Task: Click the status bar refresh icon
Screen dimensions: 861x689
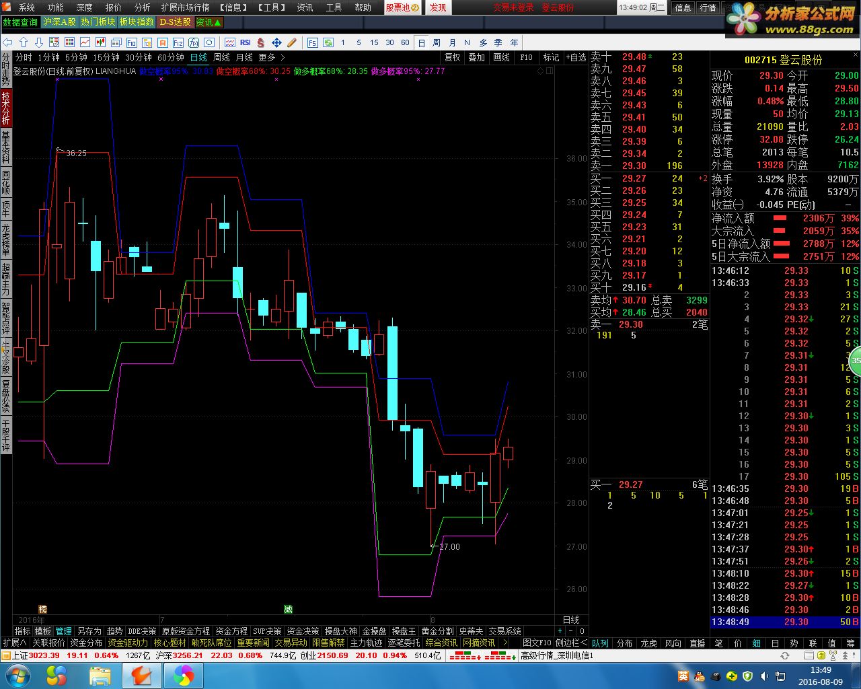Action: (x=784, y=655)
